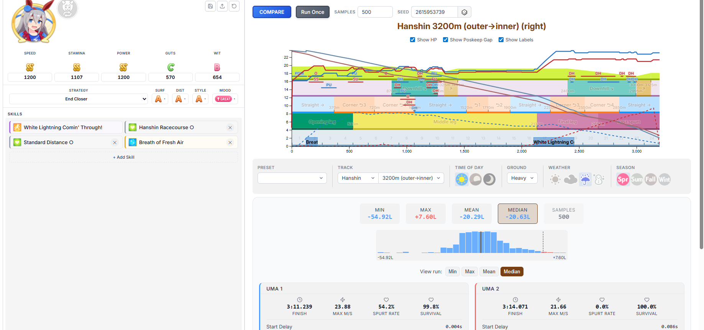Open the Style aptitude dropdown
The width and height of the screenshot is (704, 330).
click(x=201, y=99)
